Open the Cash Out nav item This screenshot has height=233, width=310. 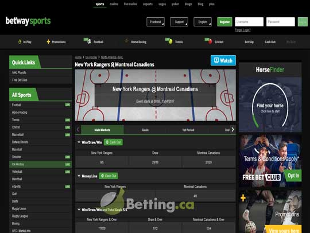pos(270,42)
